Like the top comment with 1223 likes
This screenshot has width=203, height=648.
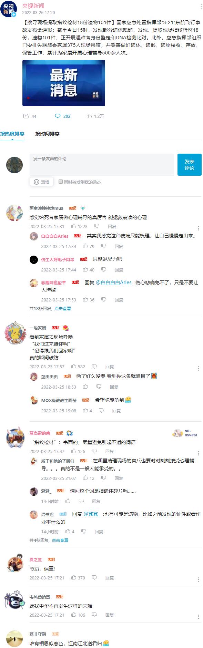click(74, 226)
